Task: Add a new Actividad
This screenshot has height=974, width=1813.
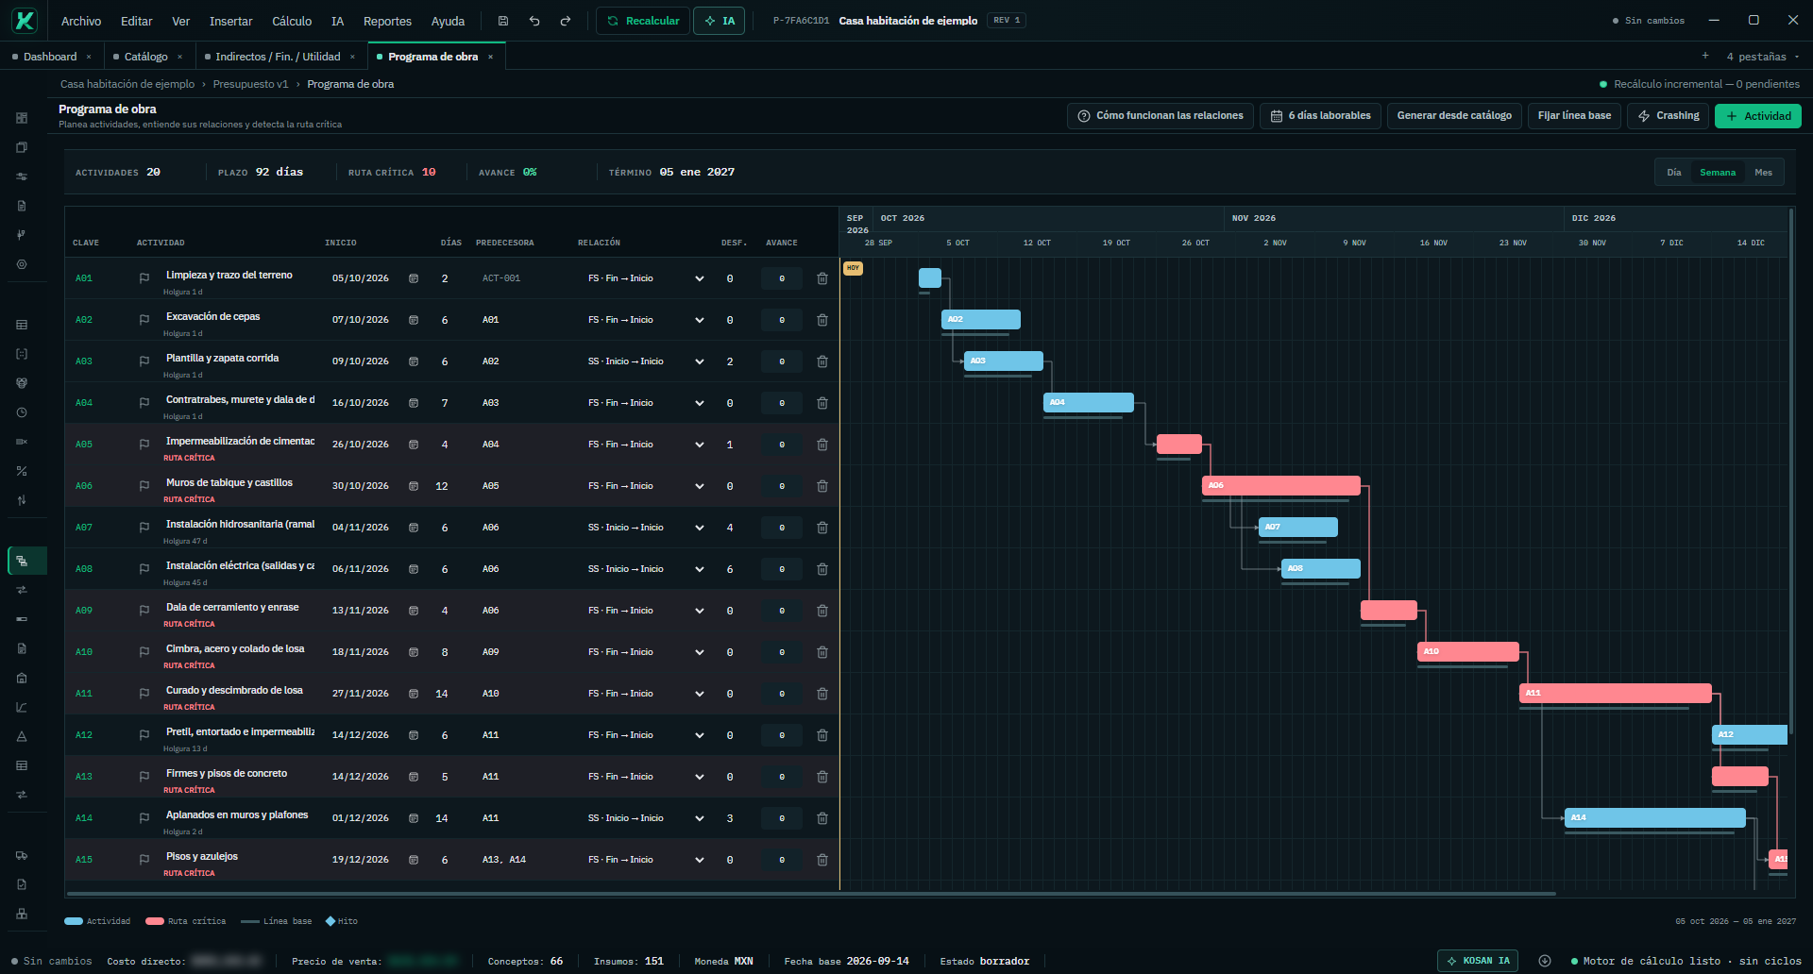Action: [x=1758, y=116]
